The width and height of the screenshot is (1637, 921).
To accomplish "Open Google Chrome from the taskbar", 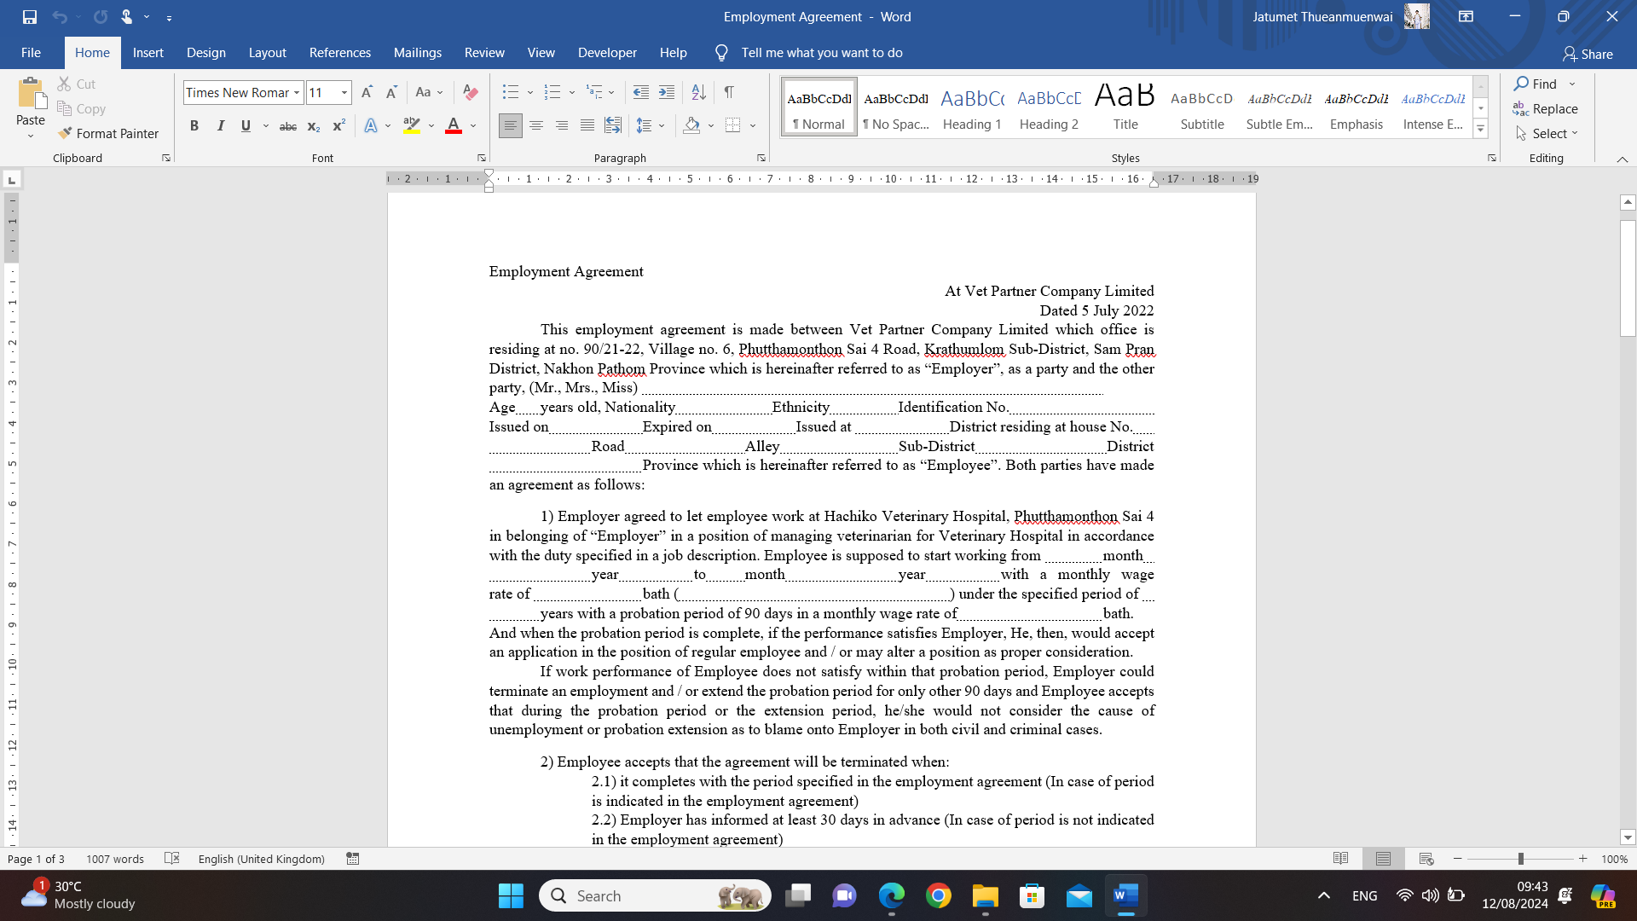I will point(938,896).
